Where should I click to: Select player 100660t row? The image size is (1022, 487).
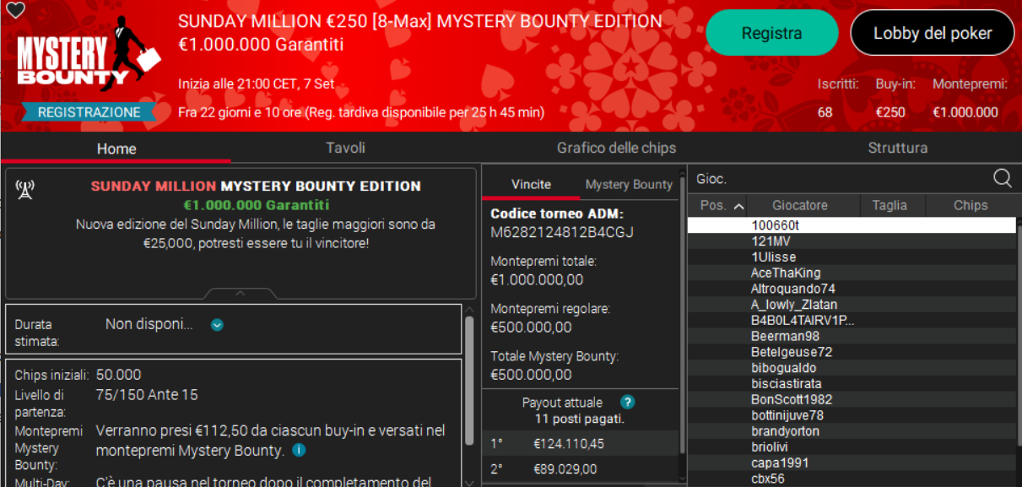tap(852, 225)
